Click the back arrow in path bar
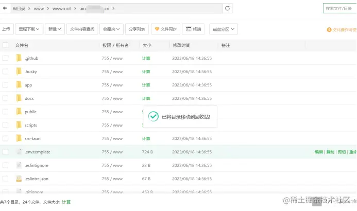The image size is (357, 211). (5, 8)
